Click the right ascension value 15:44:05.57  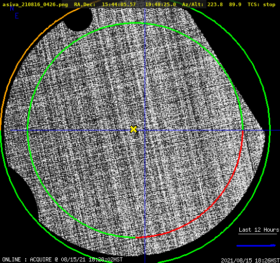pyautogui.click(x=119, y=5)
